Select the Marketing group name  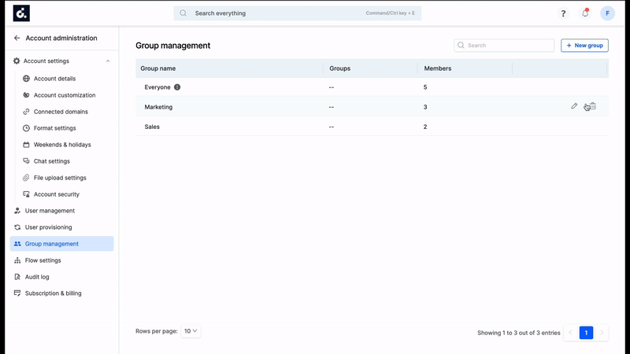[x=158, y=107]
